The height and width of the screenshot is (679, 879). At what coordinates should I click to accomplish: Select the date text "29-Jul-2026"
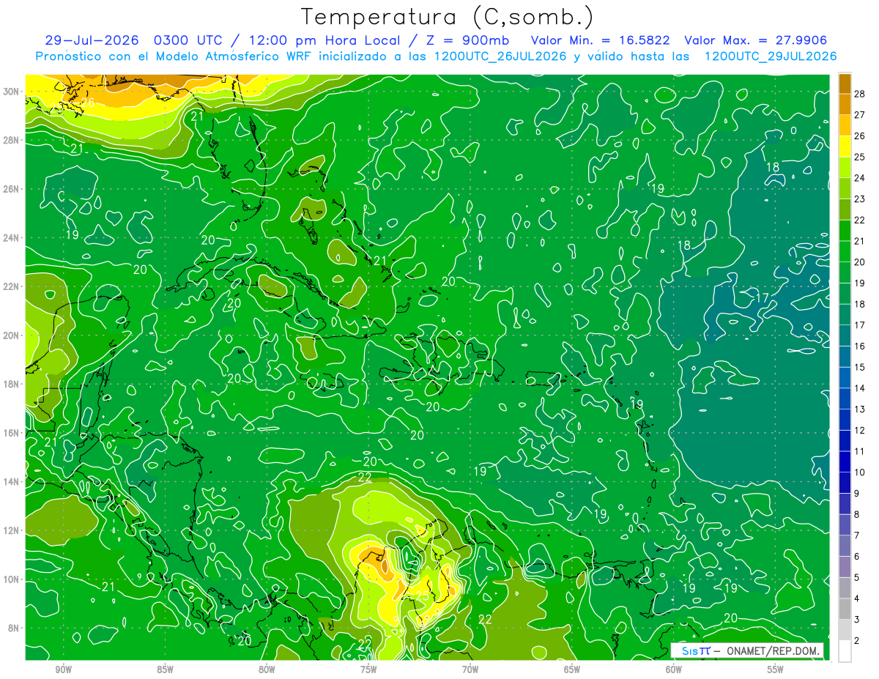91,40
